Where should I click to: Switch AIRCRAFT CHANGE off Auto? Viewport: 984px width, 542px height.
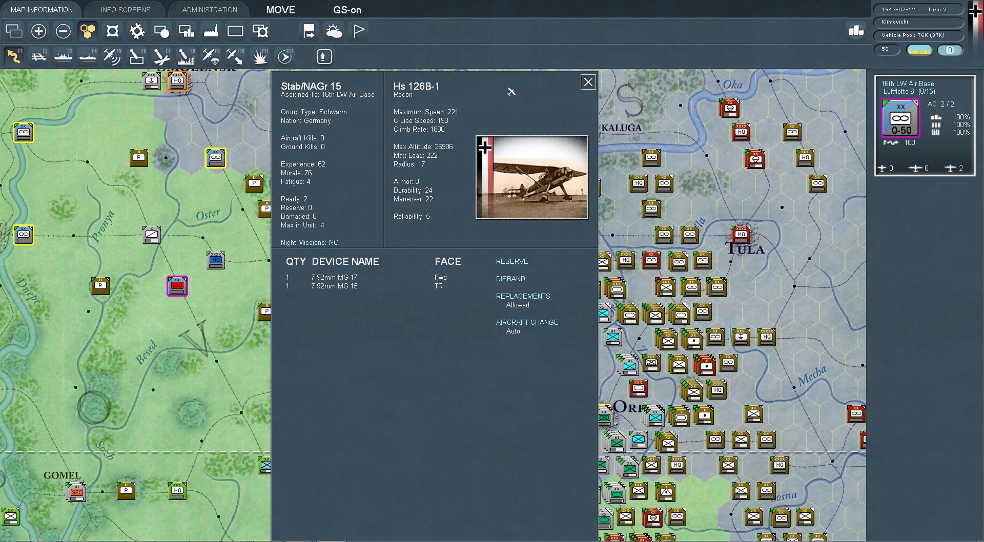pos(527,322)
